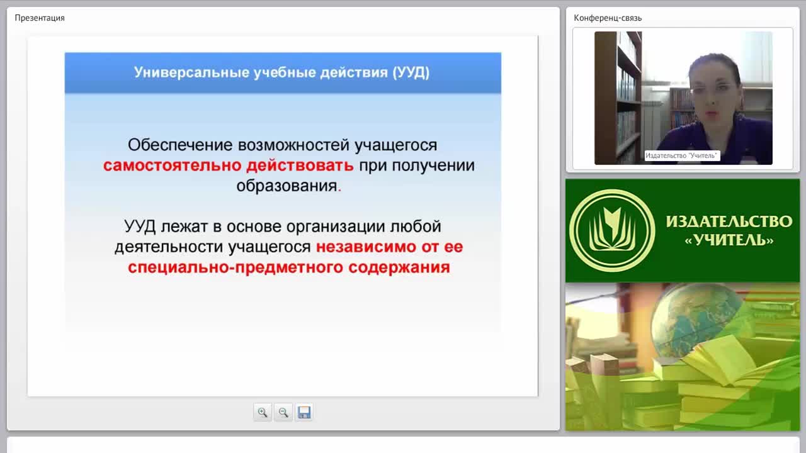Screen dimensions: 806x453
Task: Click the round book emblem in the logo
Action: point(612,230)
